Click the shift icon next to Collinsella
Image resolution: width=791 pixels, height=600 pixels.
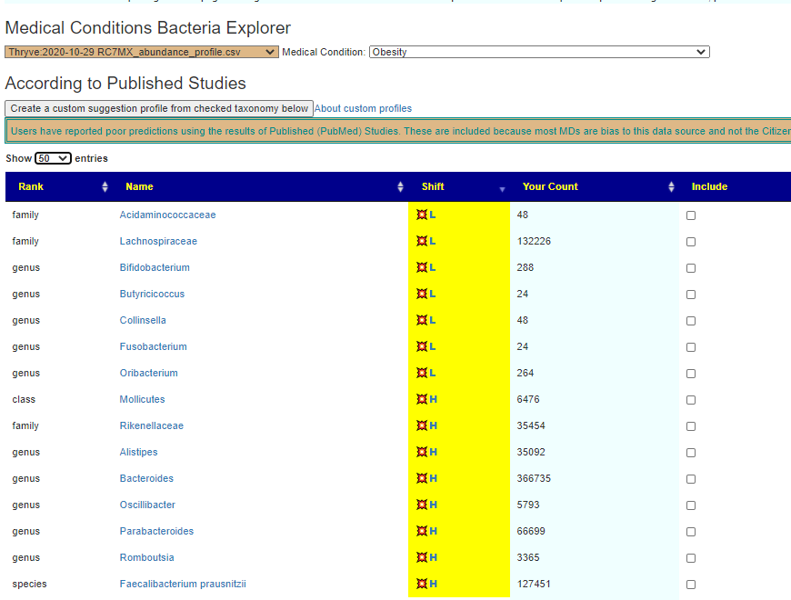422,321
